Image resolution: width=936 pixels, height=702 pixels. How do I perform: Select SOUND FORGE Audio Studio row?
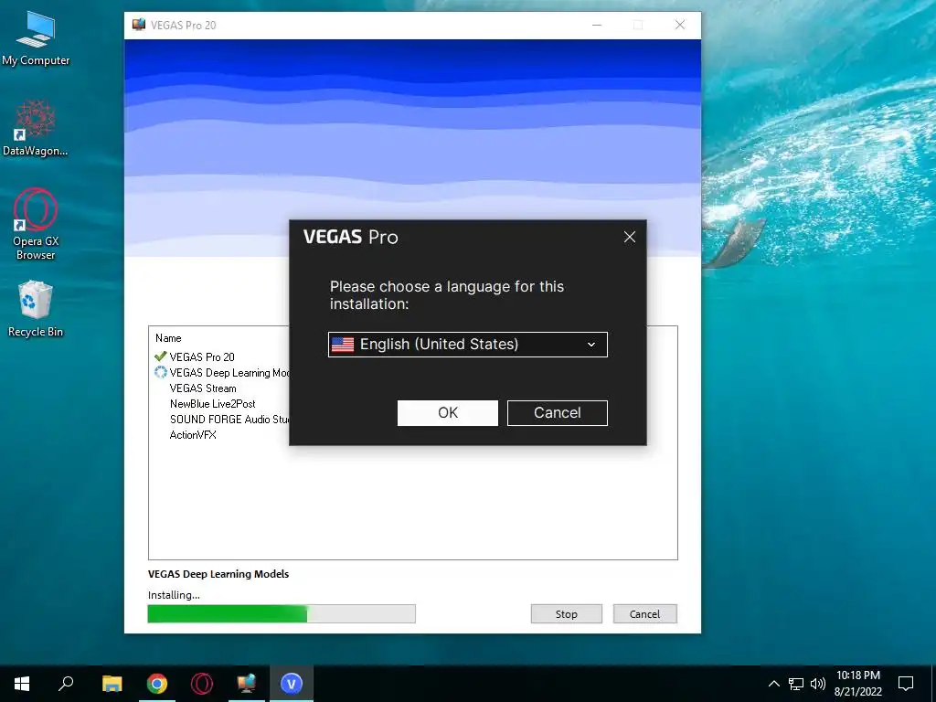tap(229, 419)
